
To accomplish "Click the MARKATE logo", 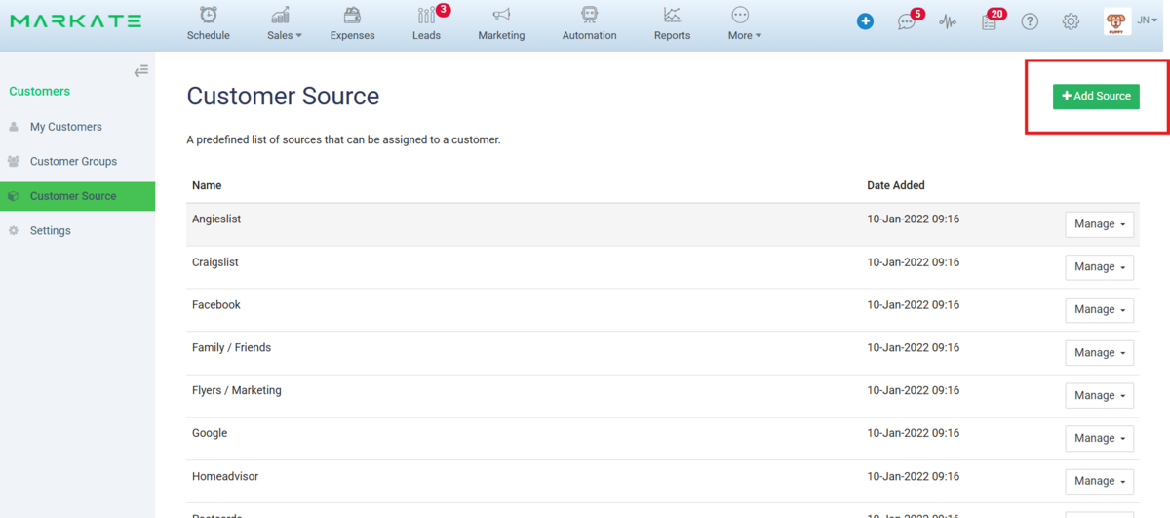I will click(76, 20).
